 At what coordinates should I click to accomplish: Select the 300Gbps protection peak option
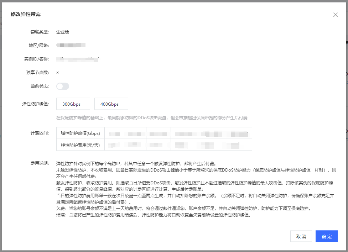[x=73, y=104]
